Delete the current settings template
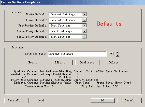 pyautogui.click(x=114, y=63)
